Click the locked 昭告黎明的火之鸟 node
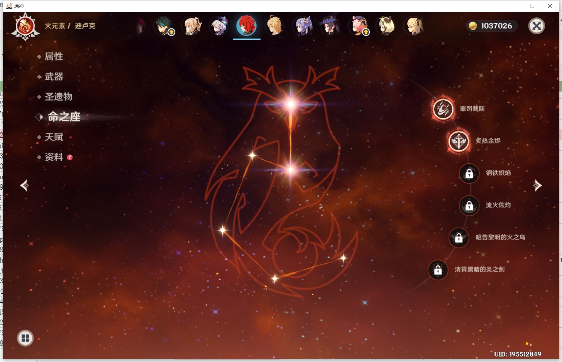This screenshot has width=562, height=362. 459,237
